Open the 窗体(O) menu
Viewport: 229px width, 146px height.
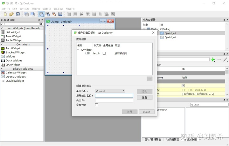24,9
